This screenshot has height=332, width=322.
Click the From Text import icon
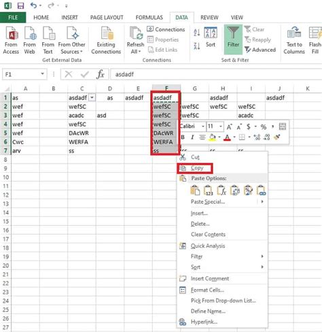pos(48,39)
